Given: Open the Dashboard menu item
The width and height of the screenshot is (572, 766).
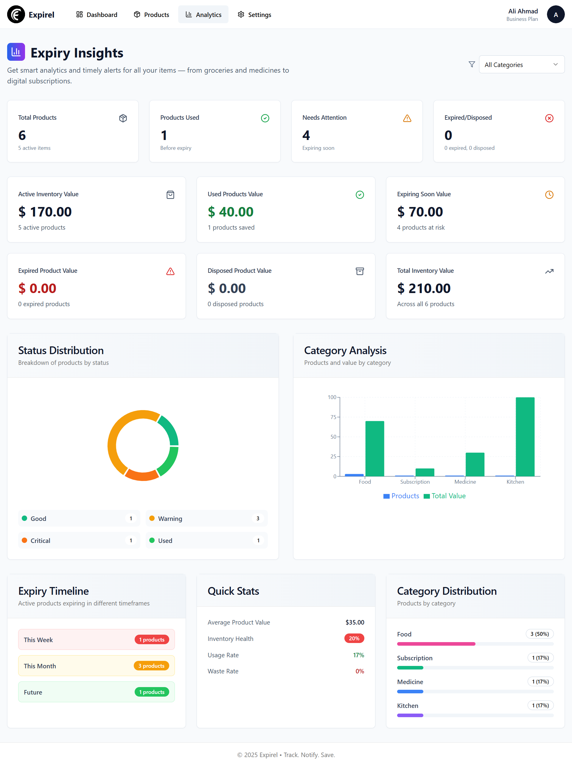Looking at the screenshot, I should (96, 15).
